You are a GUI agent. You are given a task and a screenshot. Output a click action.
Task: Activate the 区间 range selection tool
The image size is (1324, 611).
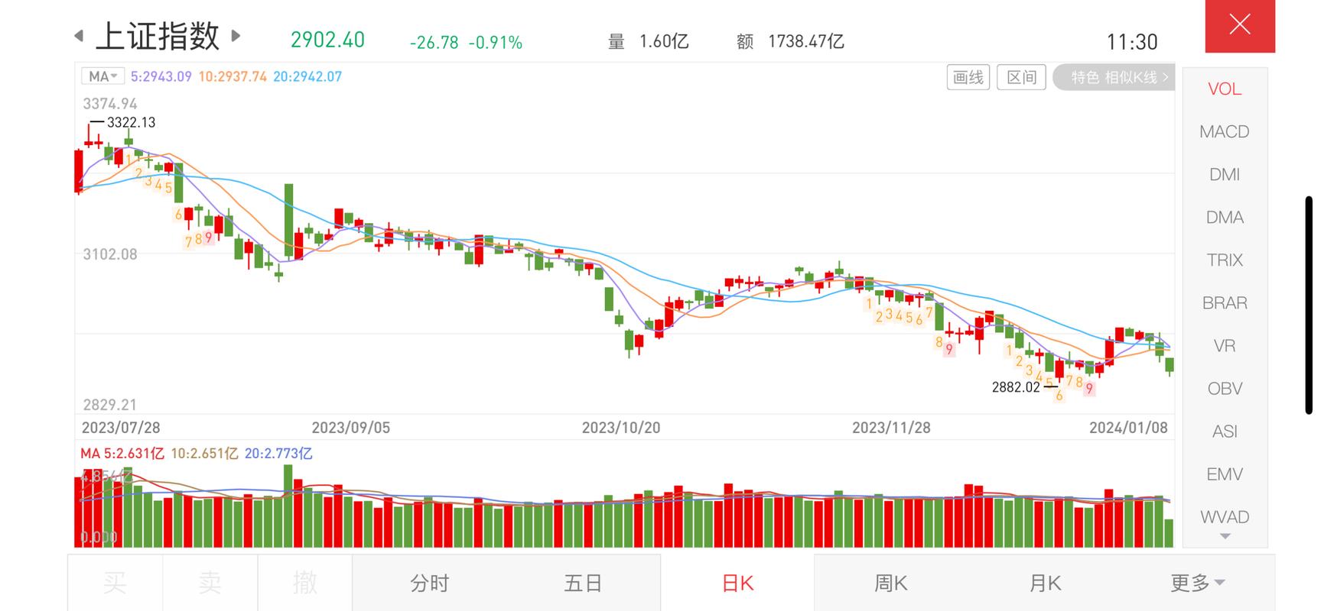1021,76
